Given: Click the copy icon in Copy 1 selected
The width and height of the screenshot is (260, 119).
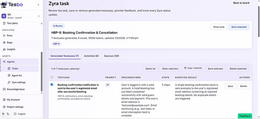Looking at the screenshot, I should [185, 68].
